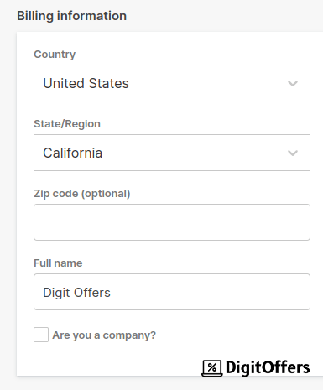Open the State/Region dropdown

click(x=172, y=153)
